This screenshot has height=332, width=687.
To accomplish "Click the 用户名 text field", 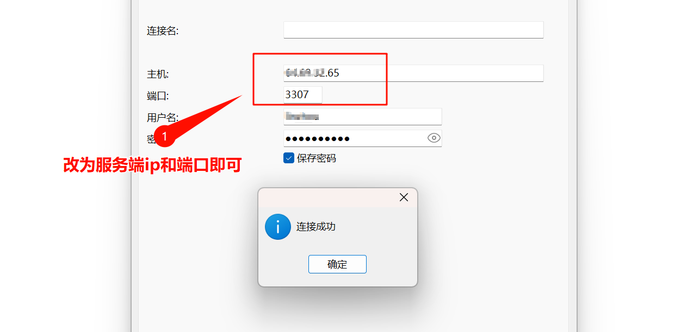I will pos(363,117).
